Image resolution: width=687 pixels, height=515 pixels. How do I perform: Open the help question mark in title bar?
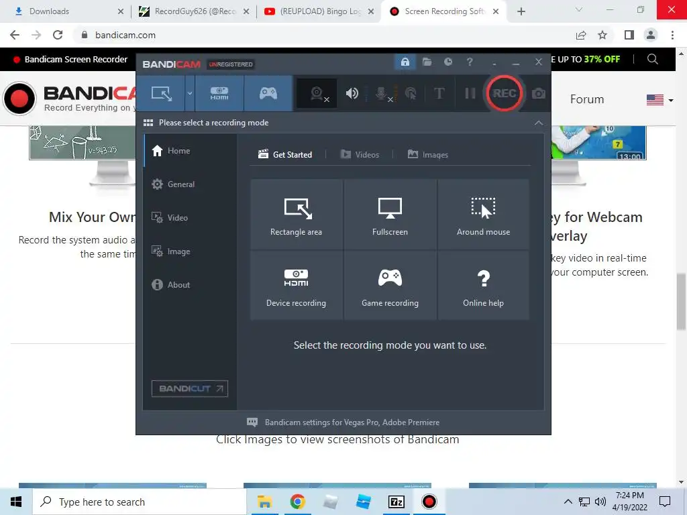pos(470,62)
